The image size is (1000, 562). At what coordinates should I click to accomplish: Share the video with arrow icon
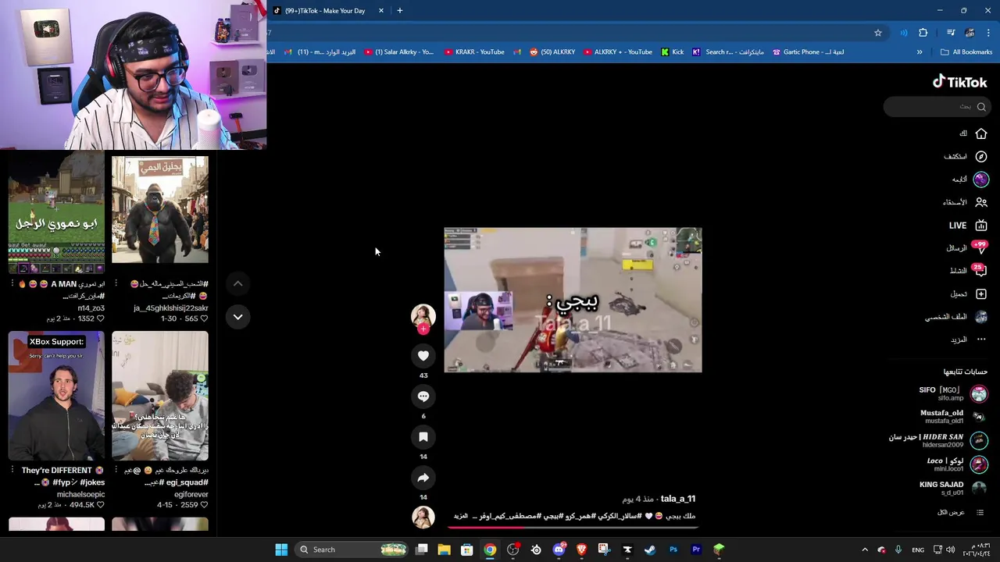pos(423,478)
